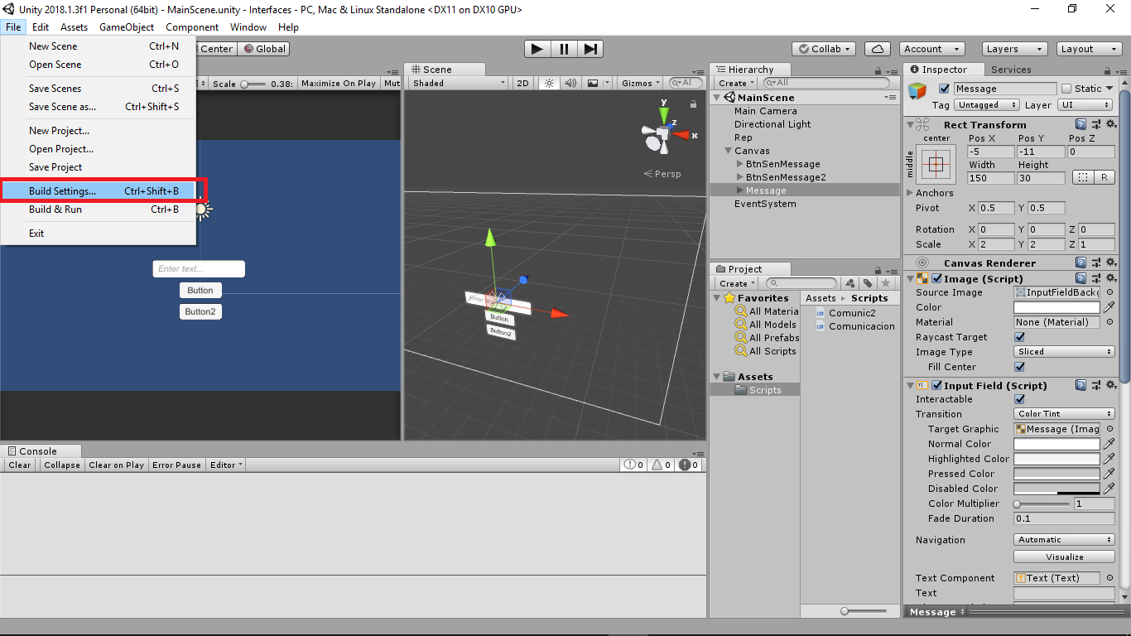Click Project search by label tag icon
The image size is (1131, 636).
click(867, 283)
